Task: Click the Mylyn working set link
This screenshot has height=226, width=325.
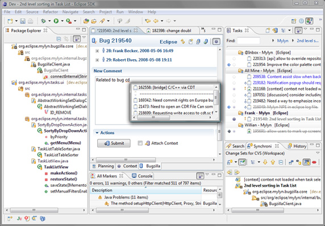Action: [283, 41]
